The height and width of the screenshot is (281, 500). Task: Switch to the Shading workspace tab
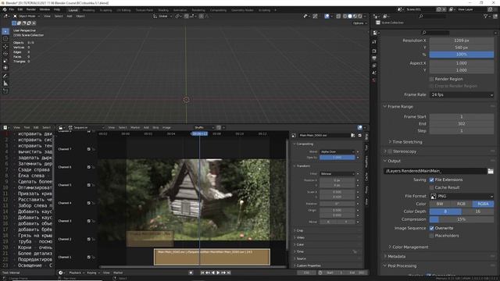coord(163,10)
